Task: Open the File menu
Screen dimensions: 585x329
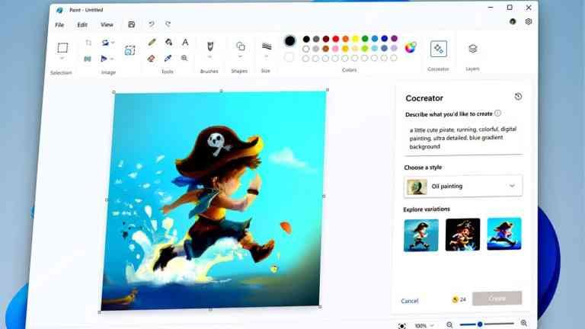Action: click(59, 25)
